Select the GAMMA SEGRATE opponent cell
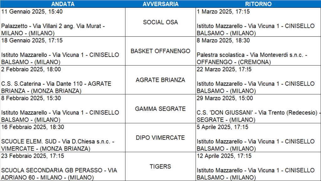Screen dimensions: 321x181 (x=160, y=109)
